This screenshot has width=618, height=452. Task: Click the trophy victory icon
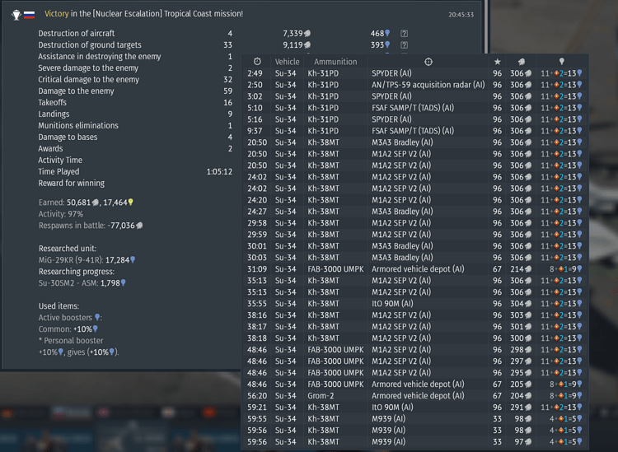pyautogui.click(x=16, y=15)
